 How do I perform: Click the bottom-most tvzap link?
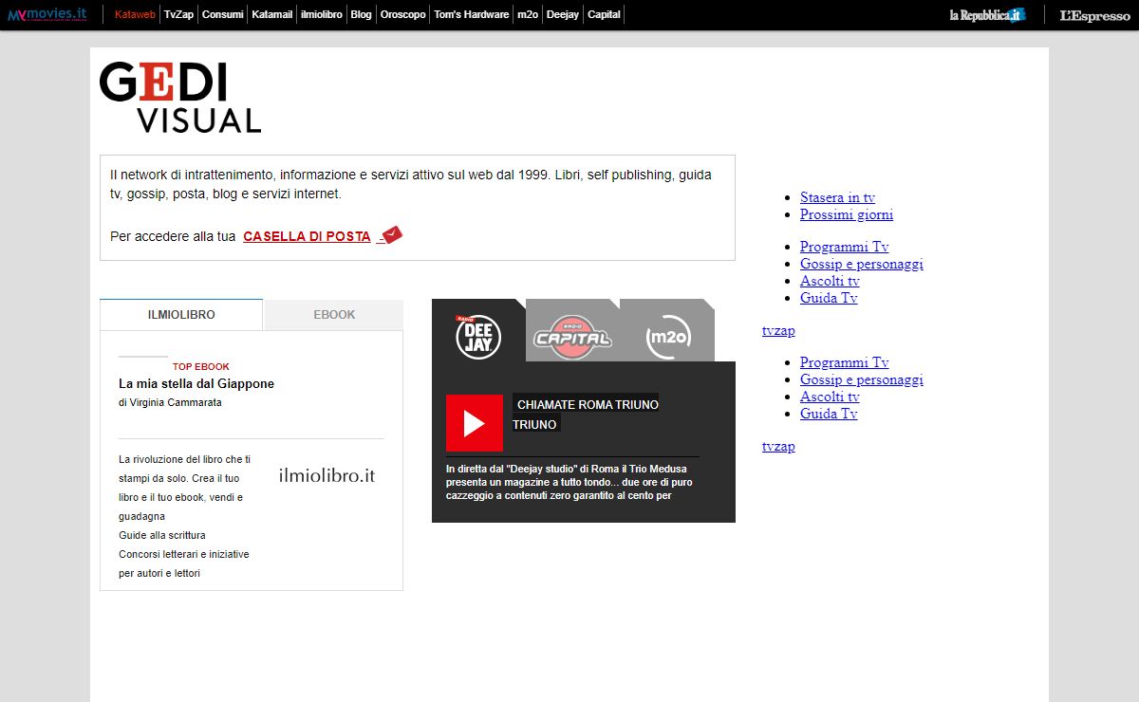coord(778,446)
